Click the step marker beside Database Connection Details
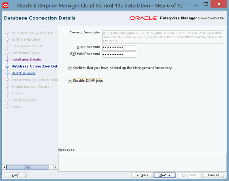This screenshot has width=229, height=181. [x=7, y=66]
